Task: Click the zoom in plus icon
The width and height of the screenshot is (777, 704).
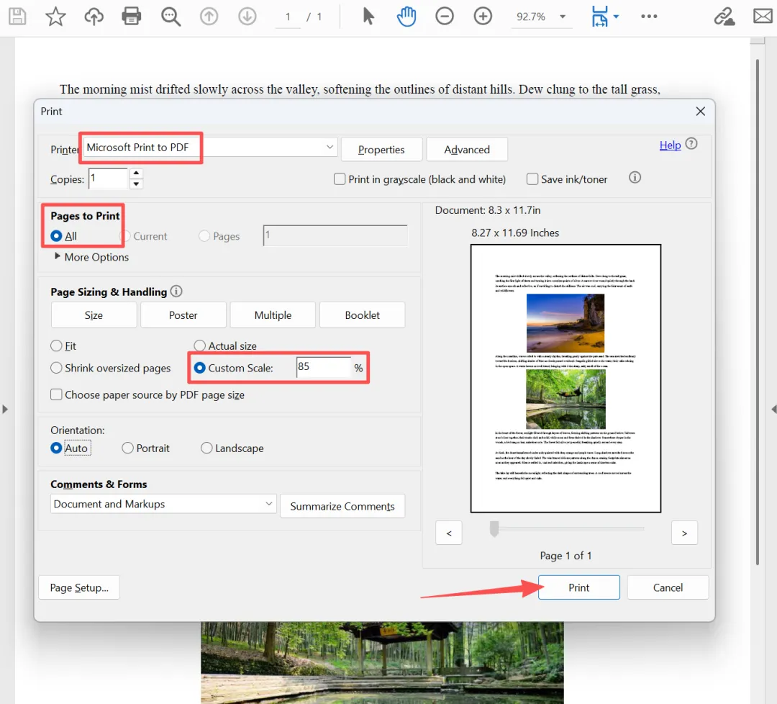Action: click(483, 17)
